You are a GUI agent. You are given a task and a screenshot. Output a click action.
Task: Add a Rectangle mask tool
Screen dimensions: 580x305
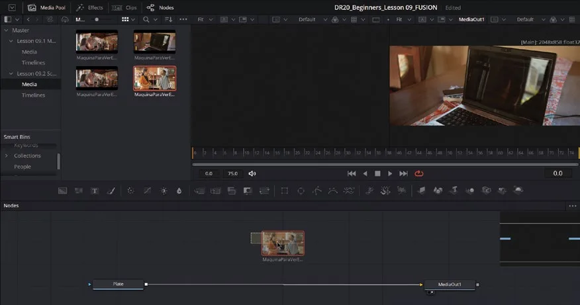click(x=285, y=191)
